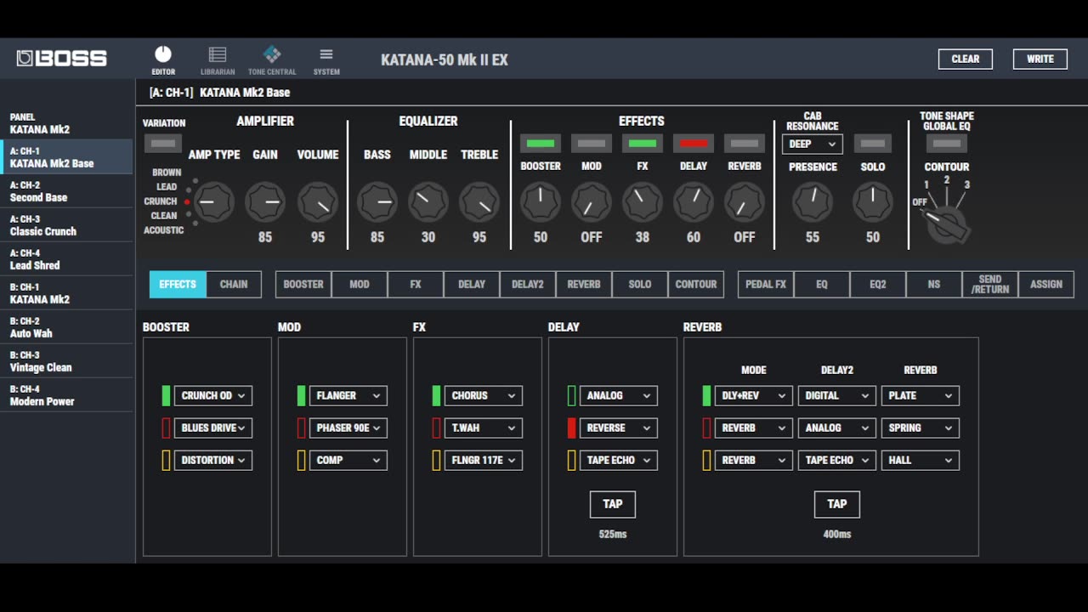This screenshot has height=612, width=1088.
Task: Open the Editor view icon
Action: coord(163,55)
